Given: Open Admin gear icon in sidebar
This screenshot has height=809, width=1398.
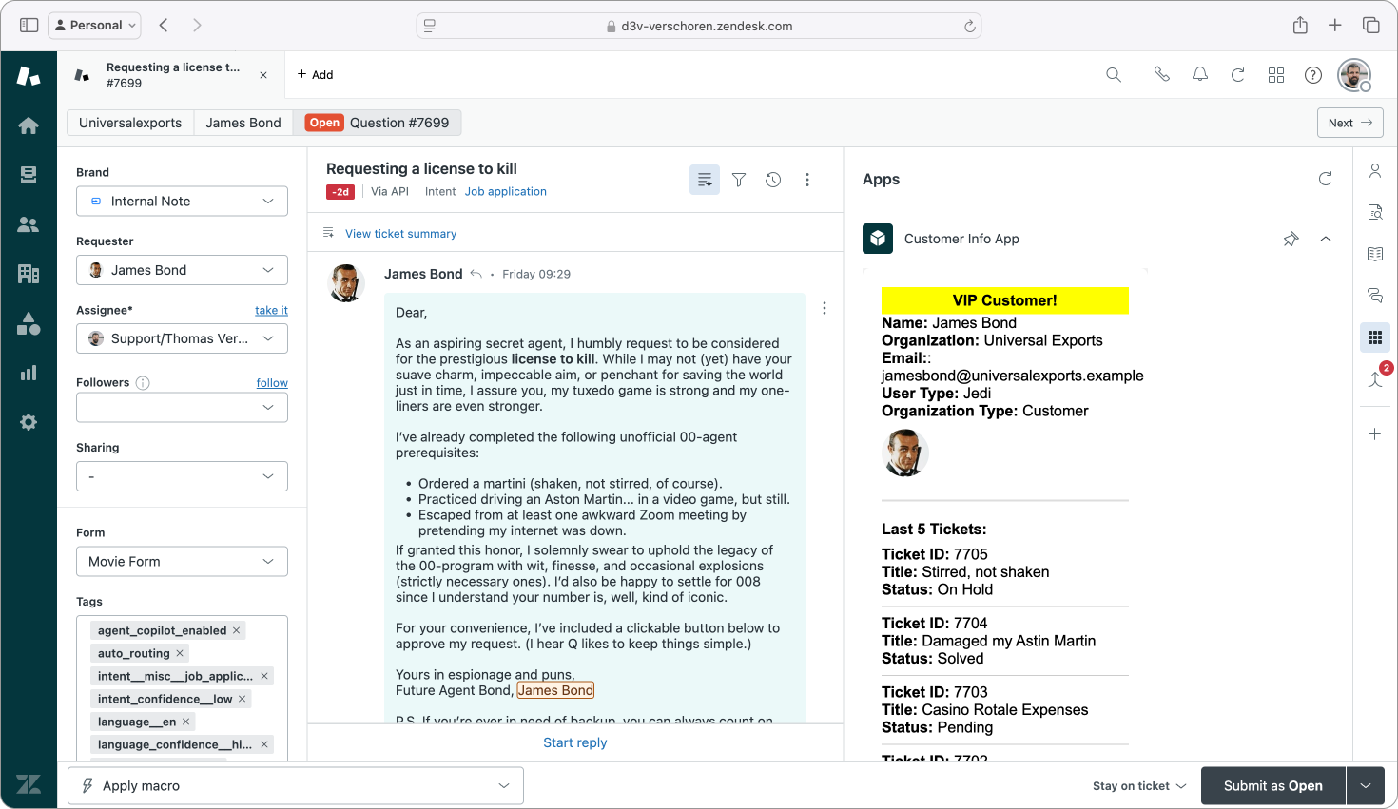Looking at the screenshot, I should tap(29, 422).
